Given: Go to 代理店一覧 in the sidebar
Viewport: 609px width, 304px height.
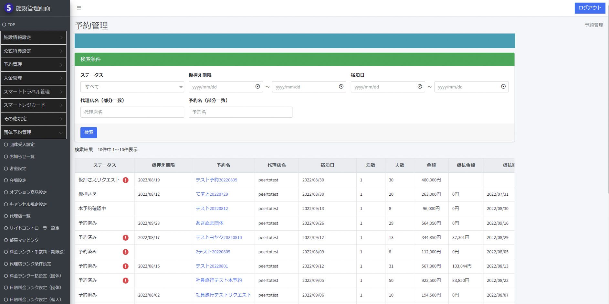Looking at the screenshot, I should [20, 216].
